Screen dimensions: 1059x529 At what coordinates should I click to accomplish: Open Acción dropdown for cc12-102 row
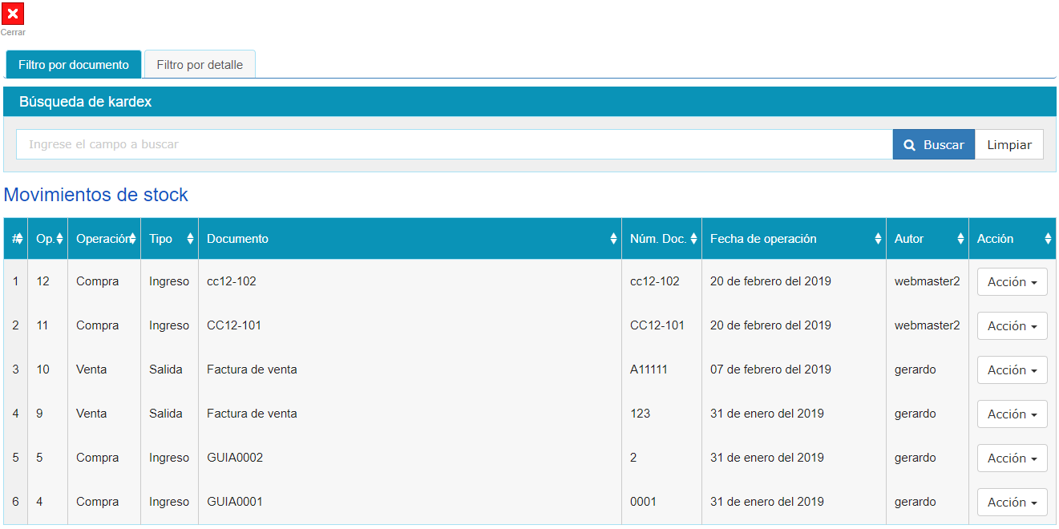1012,282
